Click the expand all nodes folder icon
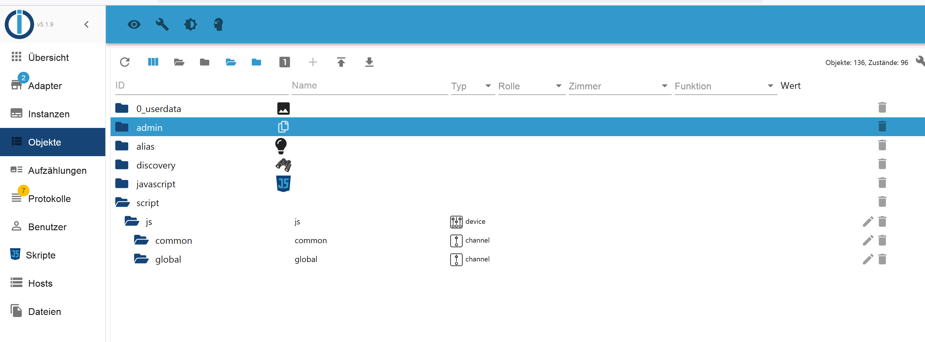 pyautogui.click(x=179, y=62)
